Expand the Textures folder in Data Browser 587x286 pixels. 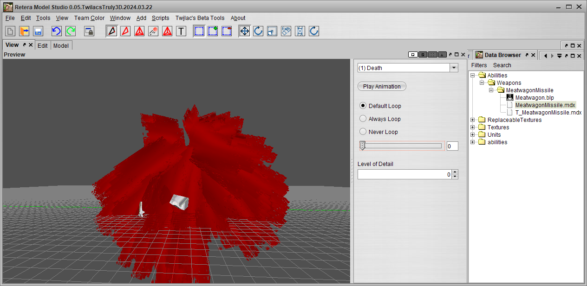473,127
